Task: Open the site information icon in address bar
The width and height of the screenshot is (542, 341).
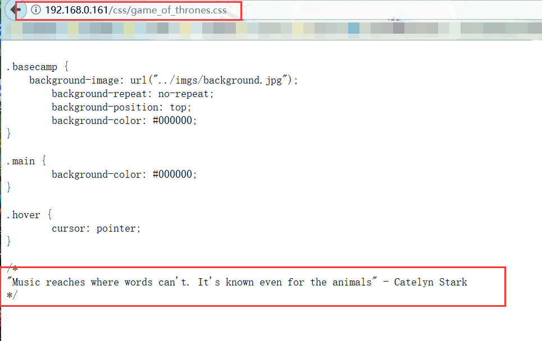Action: coord(36,10)
